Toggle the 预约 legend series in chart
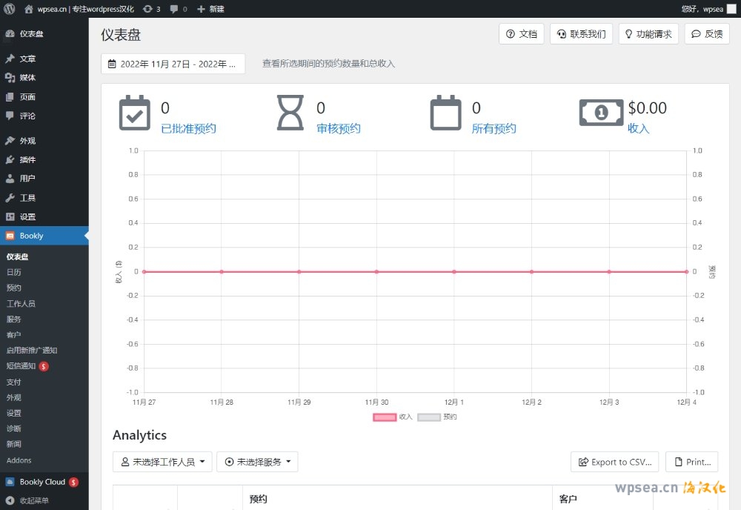Screen dimensions: 741x510 [x=429, y=417]
